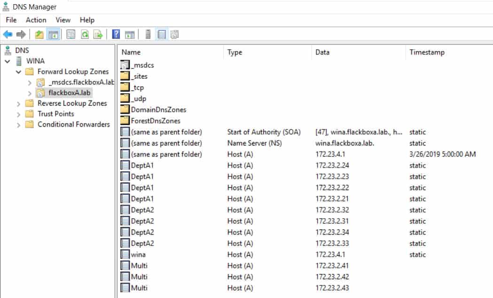
Task: Open Help via the blue question mark icon
Action: pyautogui.click(x=116, y=34)
